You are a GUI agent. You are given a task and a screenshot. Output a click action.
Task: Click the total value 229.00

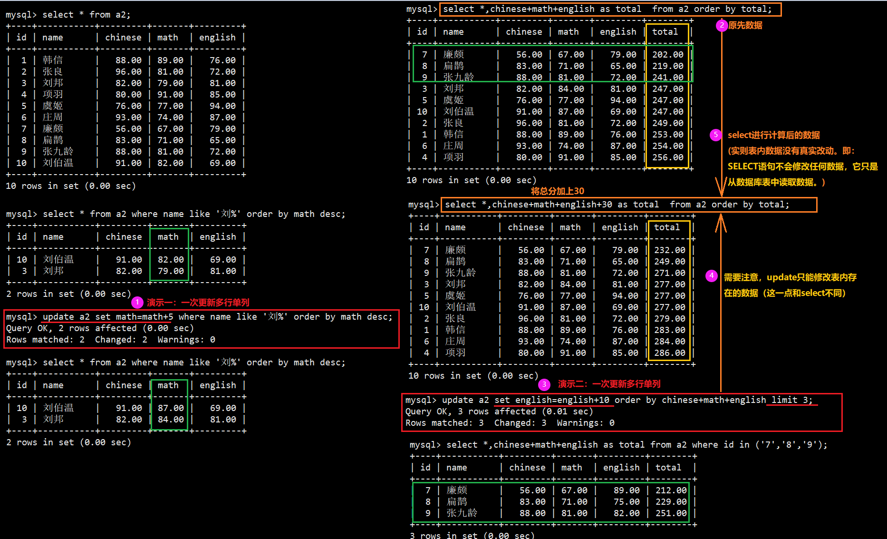click(671, 502)
